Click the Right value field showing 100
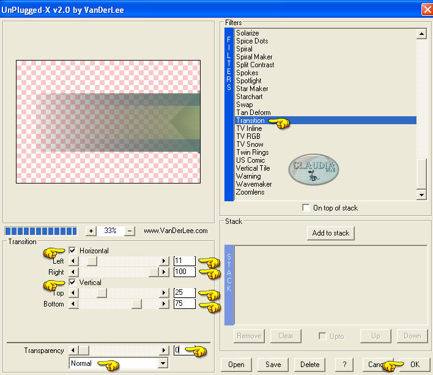 click(x=185, y=272)
